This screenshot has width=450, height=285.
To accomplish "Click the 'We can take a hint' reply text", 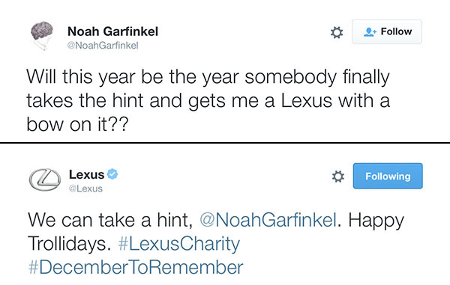I will (110, 220).
